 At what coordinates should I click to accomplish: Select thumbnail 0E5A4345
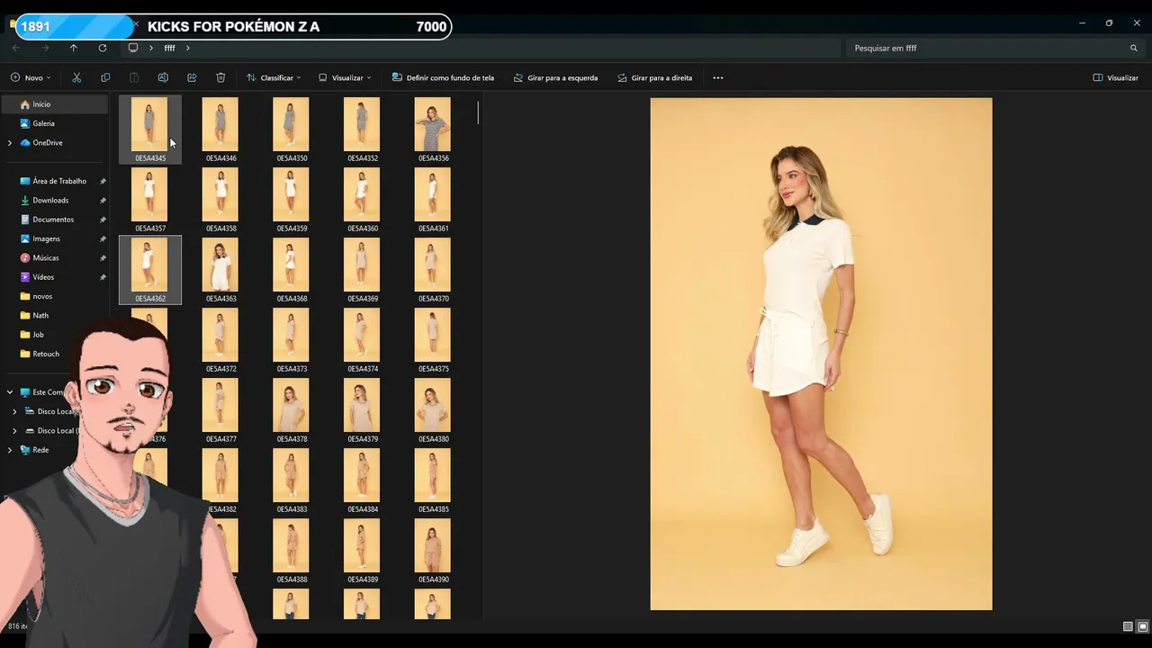pyautogui.click(x=150, y=130)
